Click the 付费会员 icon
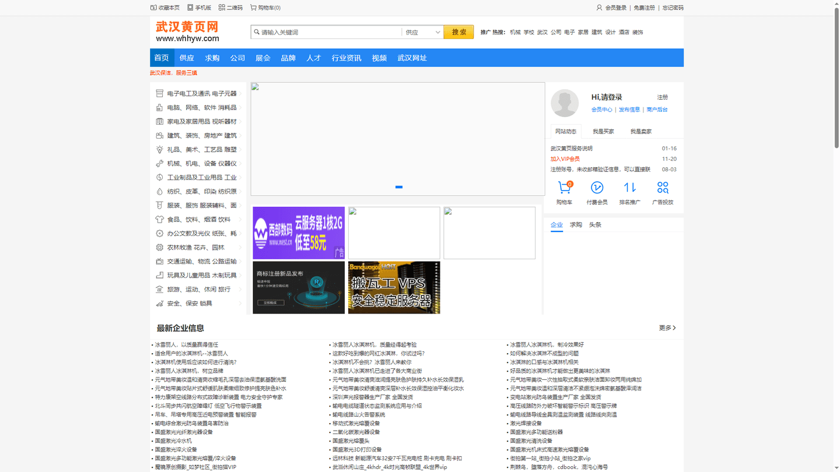The image size is (840, 472). point(597,188)
